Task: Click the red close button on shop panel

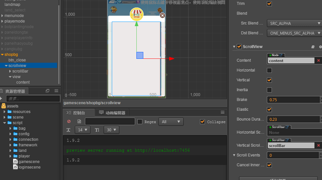Action: click(x=162, y=15)
